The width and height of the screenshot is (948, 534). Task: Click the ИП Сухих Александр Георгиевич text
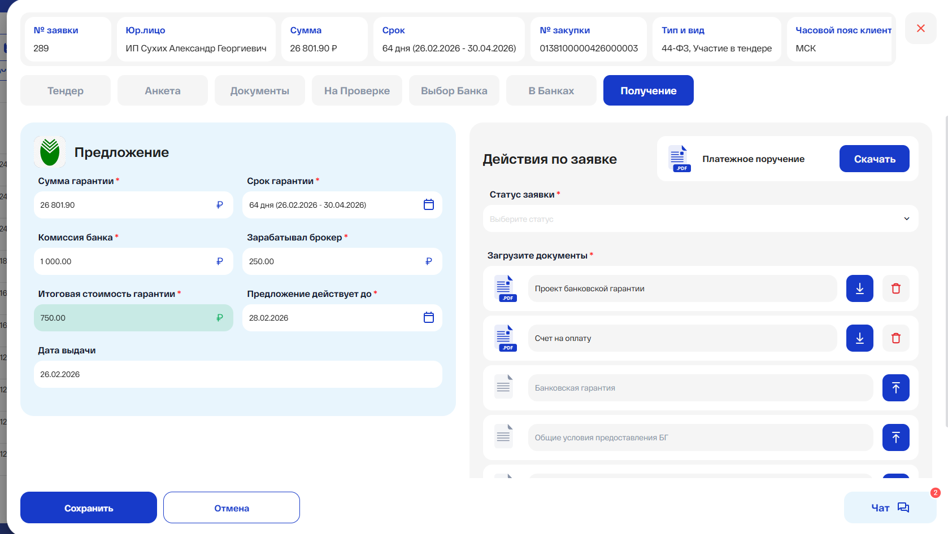tap(196, 48)
